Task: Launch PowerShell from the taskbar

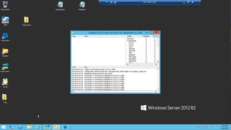Action: [x=21, y=127]
